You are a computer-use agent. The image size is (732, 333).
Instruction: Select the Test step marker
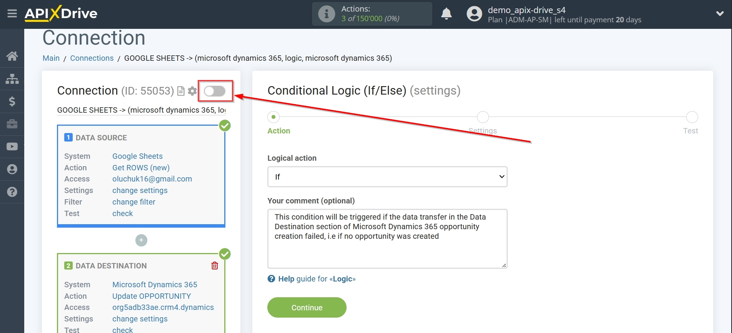[x=692, y=117]
